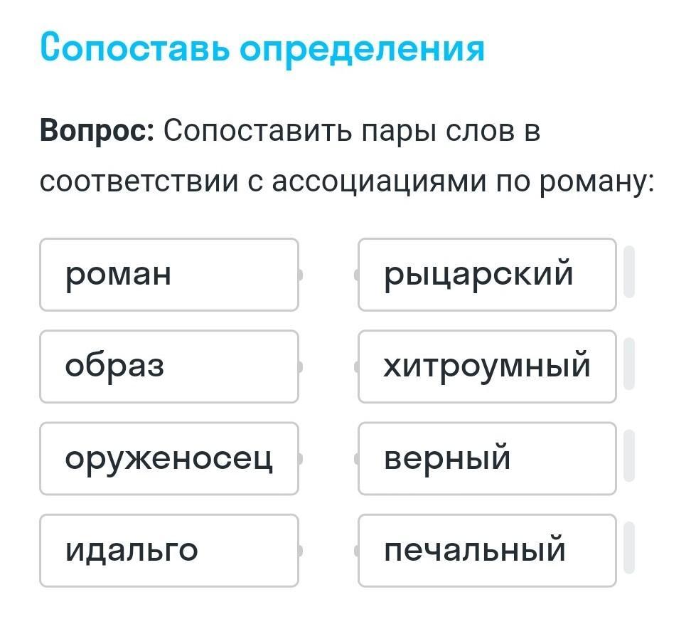Select the 'рыцарский' answer card

[x=487, y=275]
